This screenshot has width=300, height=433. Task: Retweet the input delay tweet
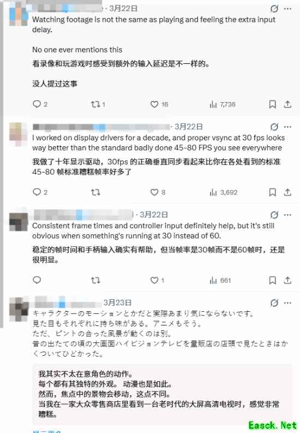[98, 104]
